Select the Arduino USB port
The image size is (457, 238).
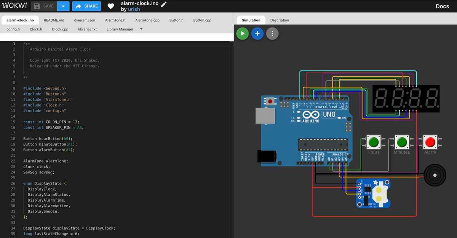pos(265,116)
